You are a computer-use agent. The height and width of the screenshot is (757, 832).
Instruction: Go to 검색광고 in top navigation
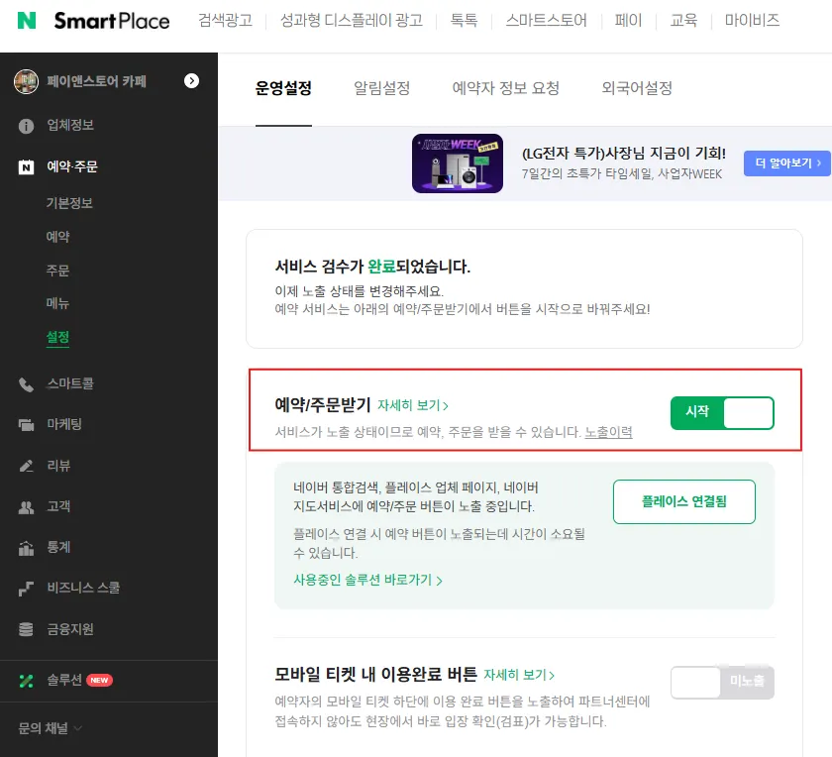pyautogui.click(x=226, y=20)
